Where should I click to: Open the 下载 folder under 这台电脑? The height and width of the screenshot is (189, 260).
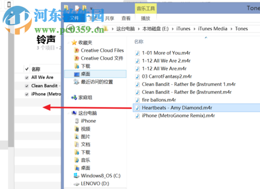[86, 152]
